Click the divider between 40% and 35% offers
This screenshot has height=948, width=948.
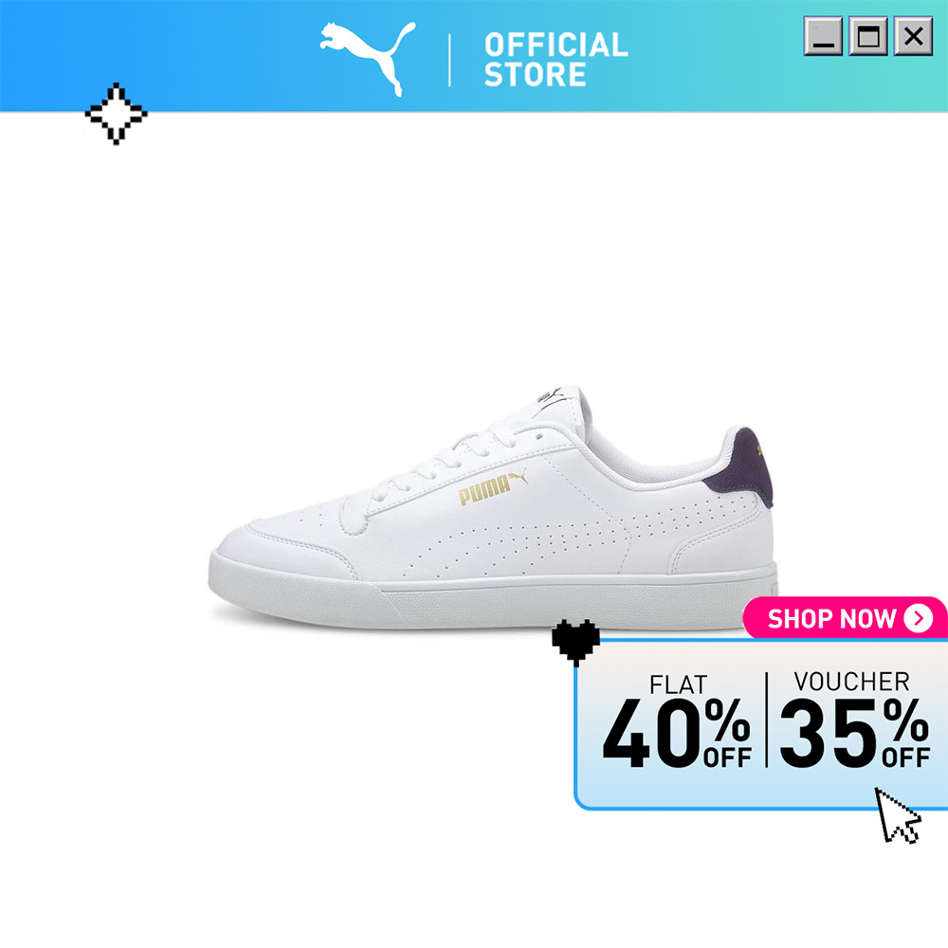[x=766, y=720]
